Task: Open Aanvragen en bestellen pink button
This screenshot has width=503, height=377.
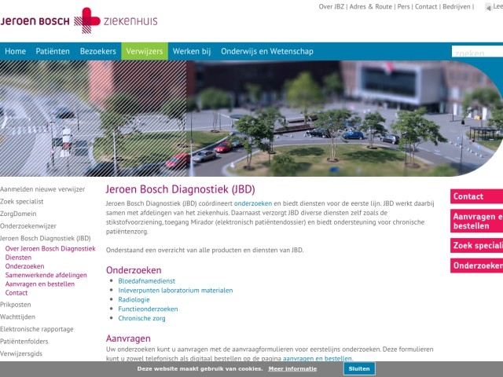Action: (477, 221)
